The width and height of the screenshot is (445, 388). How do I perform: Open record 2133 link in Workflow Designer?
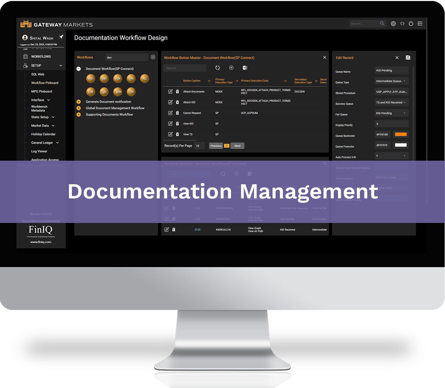pyautogui.click(x=197, y=230)
